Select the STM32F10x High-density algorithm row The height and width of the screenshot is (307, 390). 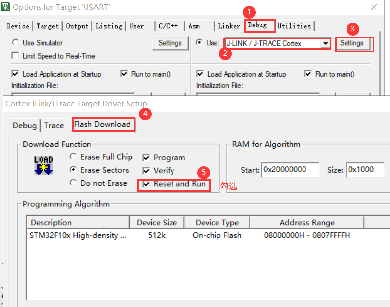(78, 235)
